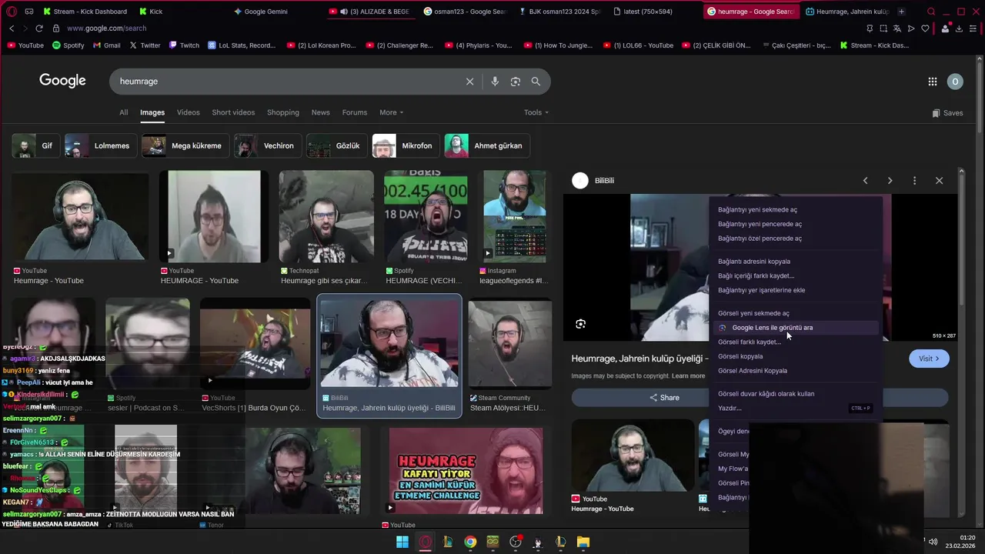This screenshot has height=554, width=985.
Task: Switch to the All results tab
Action: pos(123,112)
